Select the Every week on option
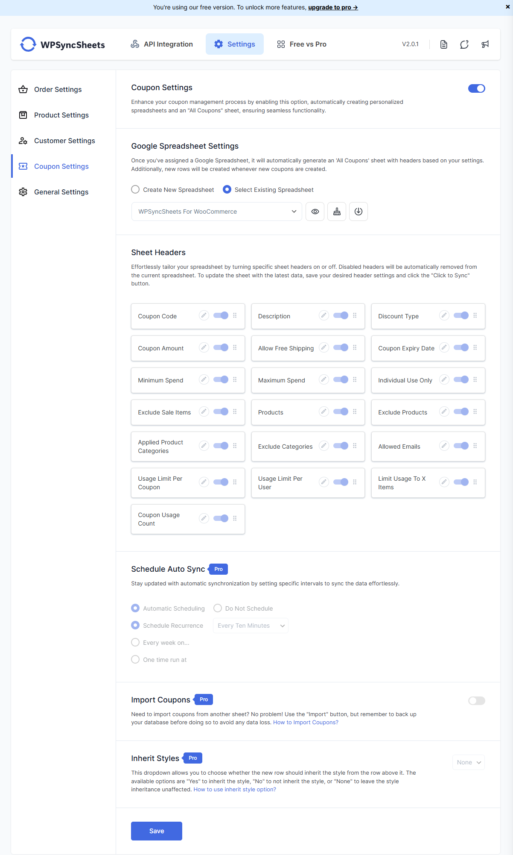 [x=135, y=642]
